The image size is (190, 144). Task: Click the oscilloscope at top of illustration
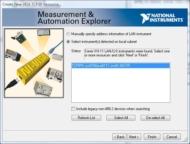(x=43, y=33)
